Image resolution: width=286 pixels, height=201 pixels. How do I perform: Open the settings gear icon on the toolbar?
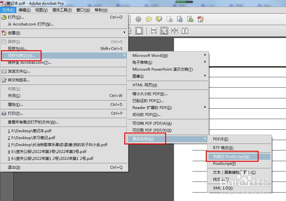(x=138, y=19)
